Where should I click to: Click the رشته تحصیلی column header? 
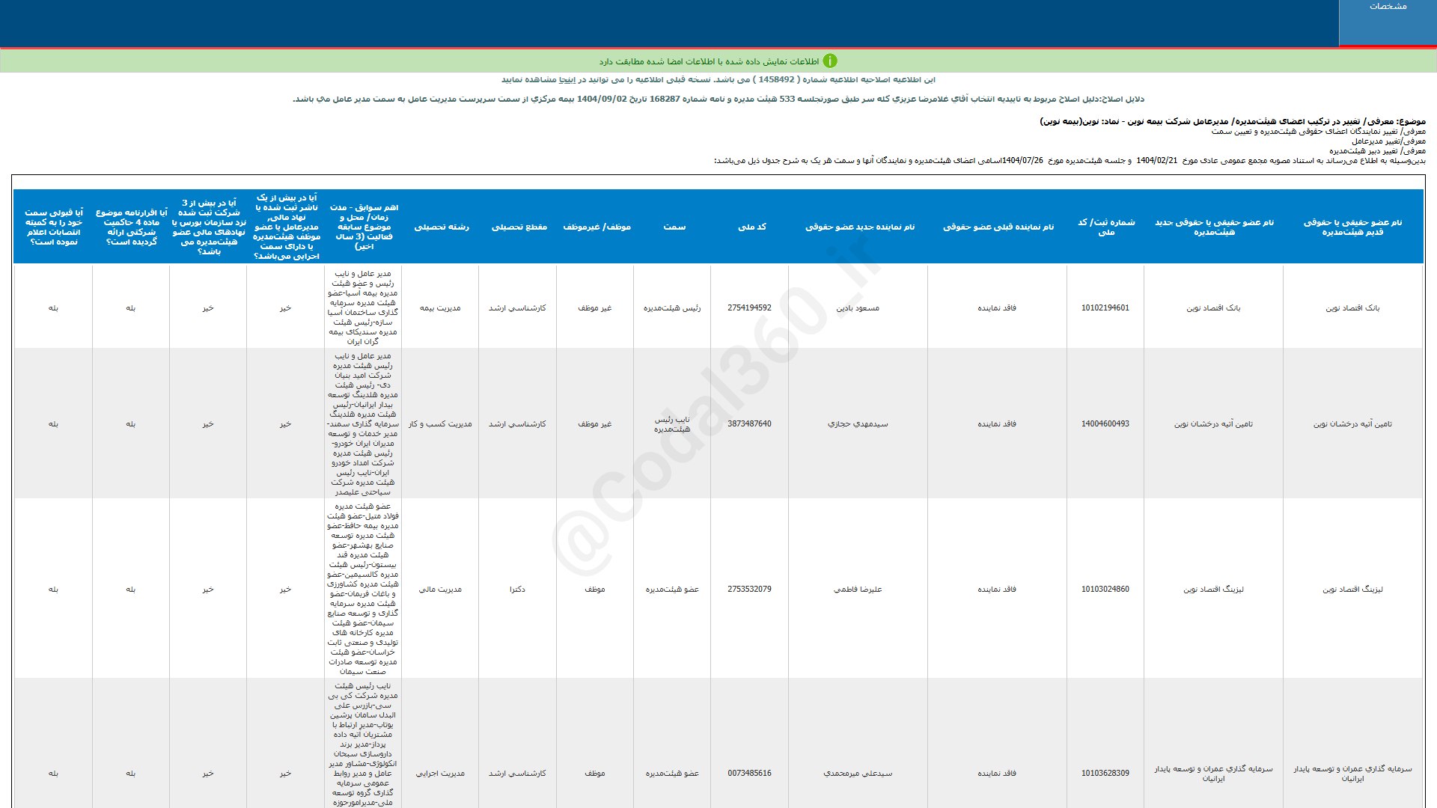click(442, 227)
